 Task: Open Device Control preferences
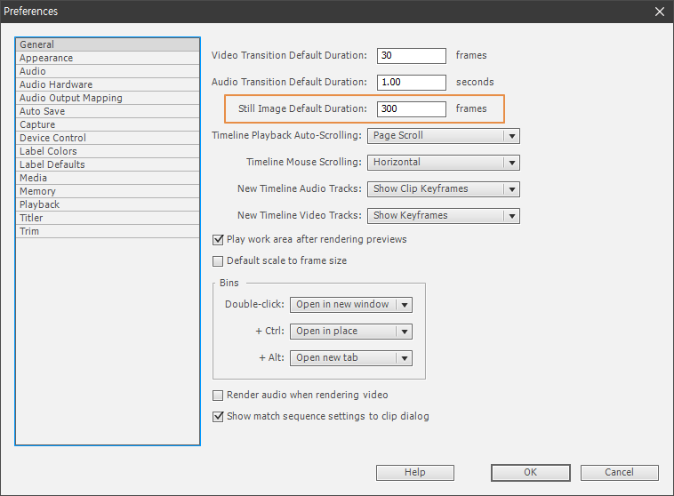(x=108, y=138)
